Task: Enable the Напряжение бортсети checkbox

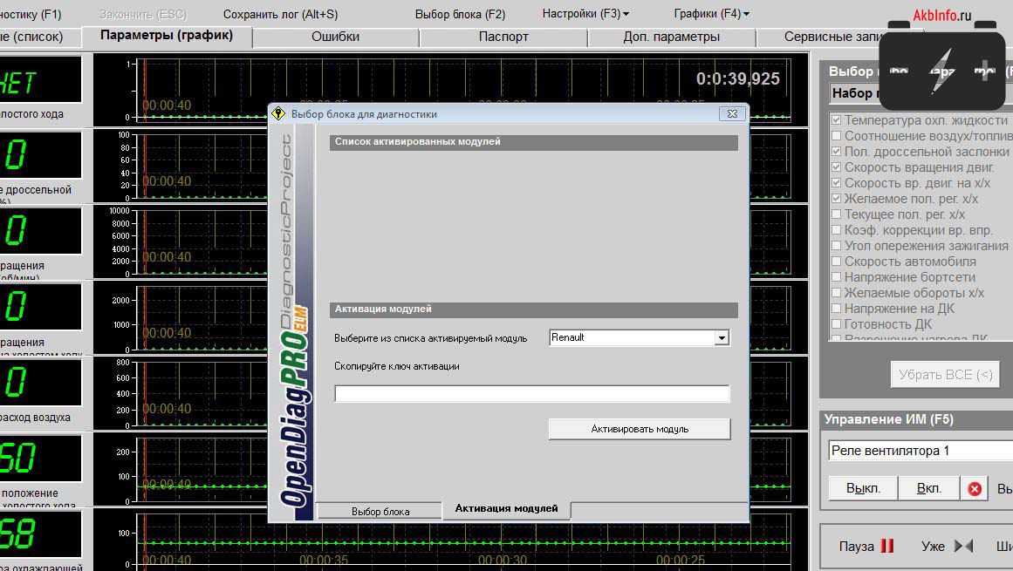Action: 837,277
